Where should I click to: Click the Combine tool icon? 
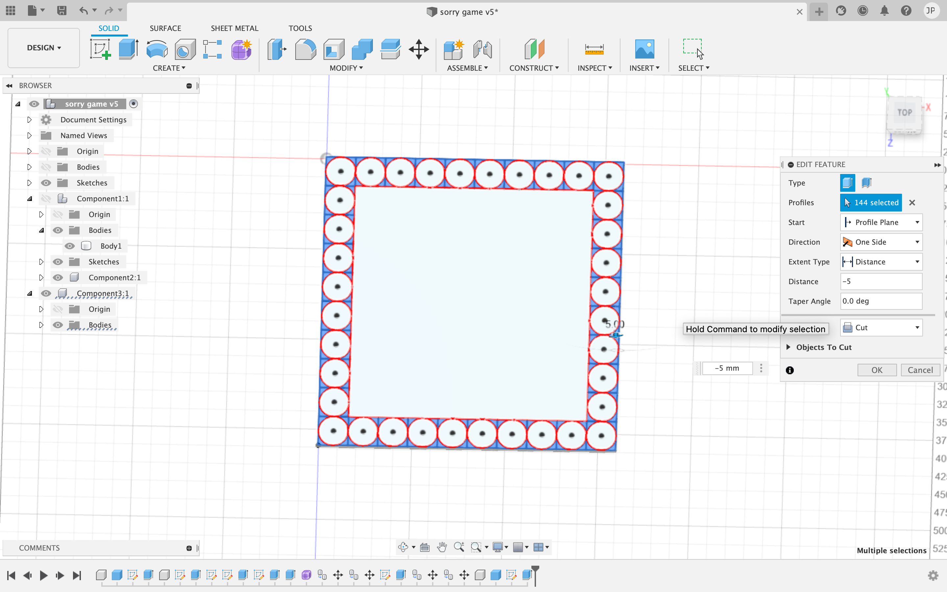point(362,49)
